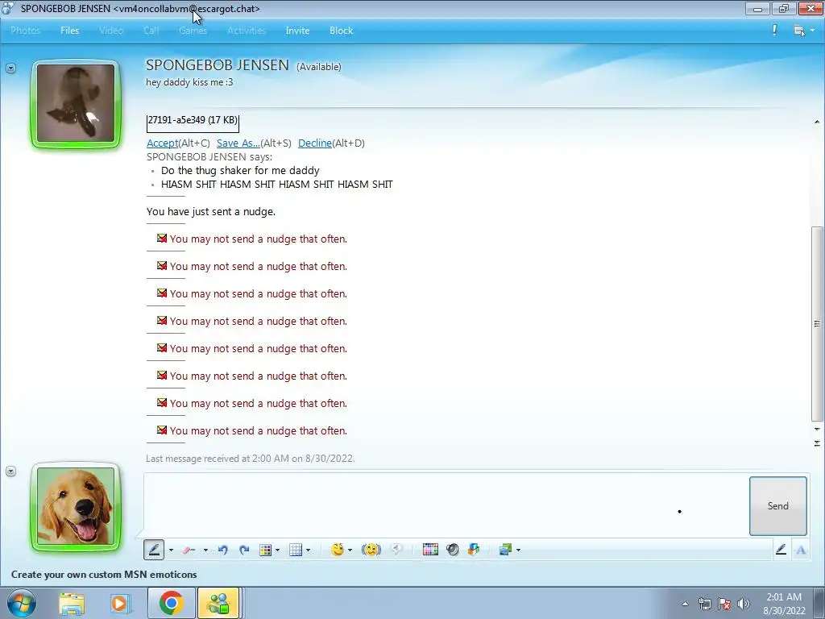Collapse your own display picture
Screen dimensions: 825x619
11,471
